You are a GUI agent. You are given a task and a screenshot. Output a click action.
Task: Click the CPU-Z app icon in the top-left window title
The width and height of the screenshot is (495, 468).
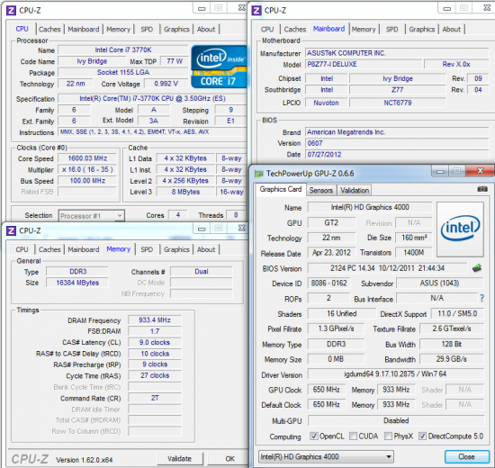point(11,11)
